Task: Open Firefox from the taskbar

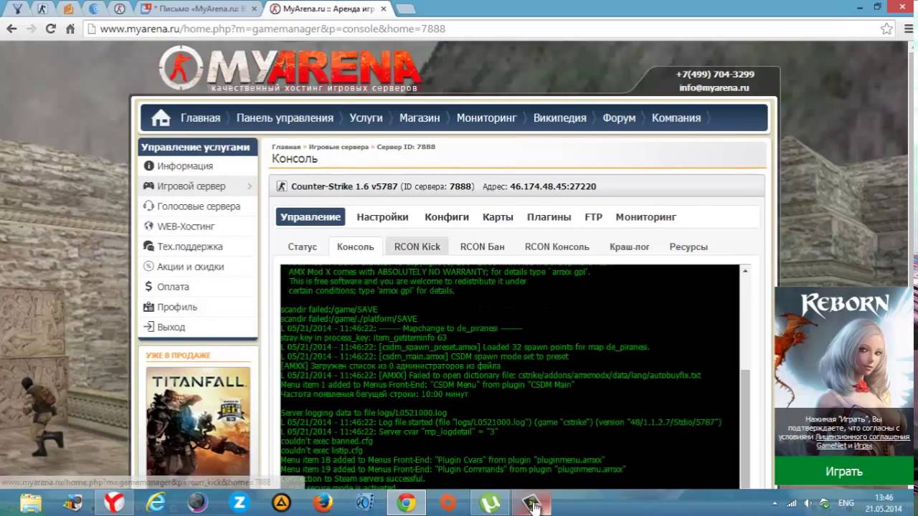Action: pos(323,502)
